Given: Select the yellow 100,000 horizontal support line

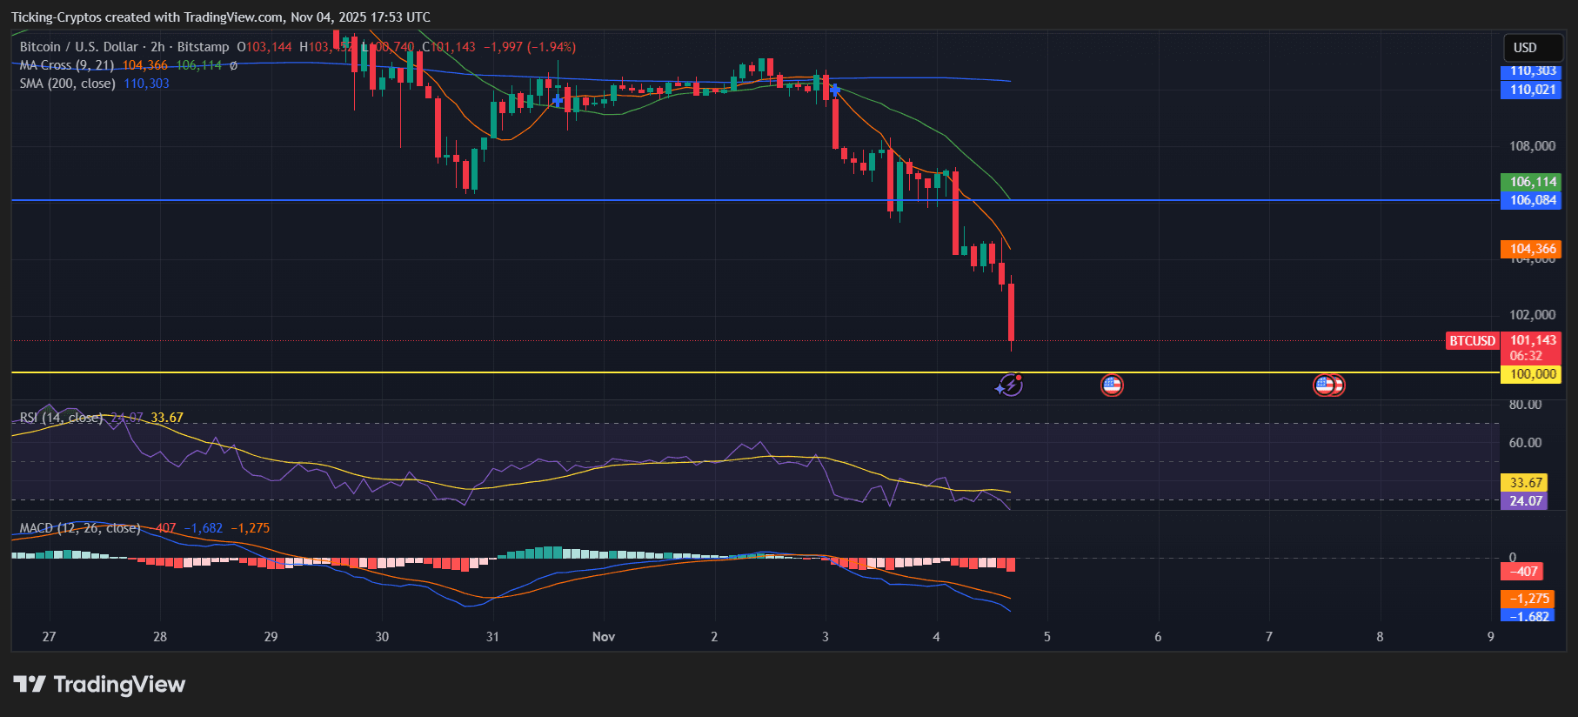Looking at the screenshot, I should tap(755, 372).
